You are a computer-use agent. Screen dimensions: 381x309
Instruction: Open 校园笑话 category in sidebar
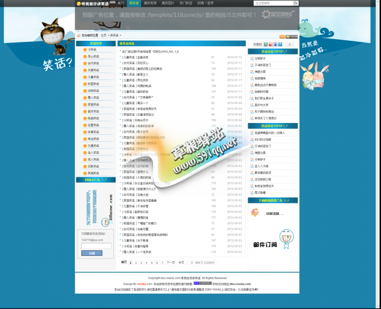coord(94,84)
